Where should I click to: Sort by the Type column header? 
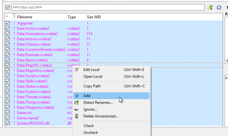(76, 17)
